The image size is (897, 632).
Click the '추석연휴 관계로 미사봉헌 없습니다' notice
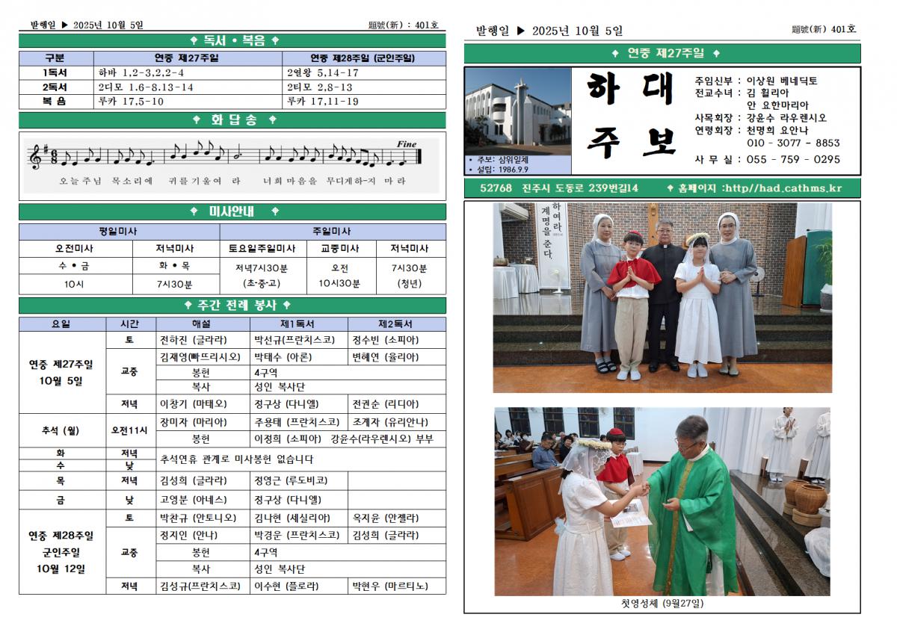(x=236, y=459)
